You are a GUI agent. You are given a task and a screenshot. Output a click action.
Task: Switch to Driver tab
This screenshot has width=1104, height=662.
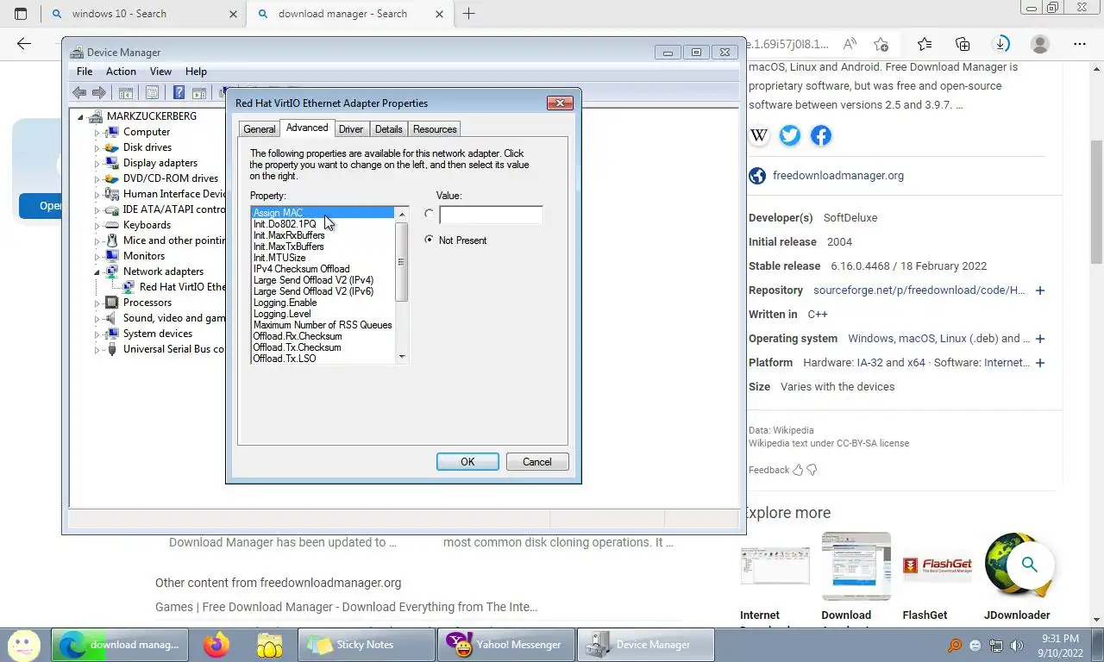click(351, 129)
